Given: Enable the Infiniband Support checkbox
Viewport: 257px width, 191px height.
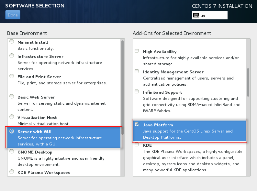Looking at the screenshot, I should pyautogui.click(x=137, y=91).
